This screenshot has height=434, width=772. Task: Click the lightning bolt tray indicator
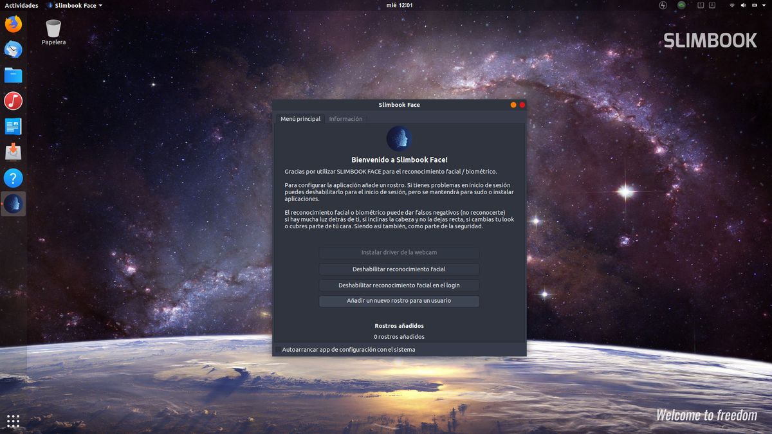(x=663, y=5)
